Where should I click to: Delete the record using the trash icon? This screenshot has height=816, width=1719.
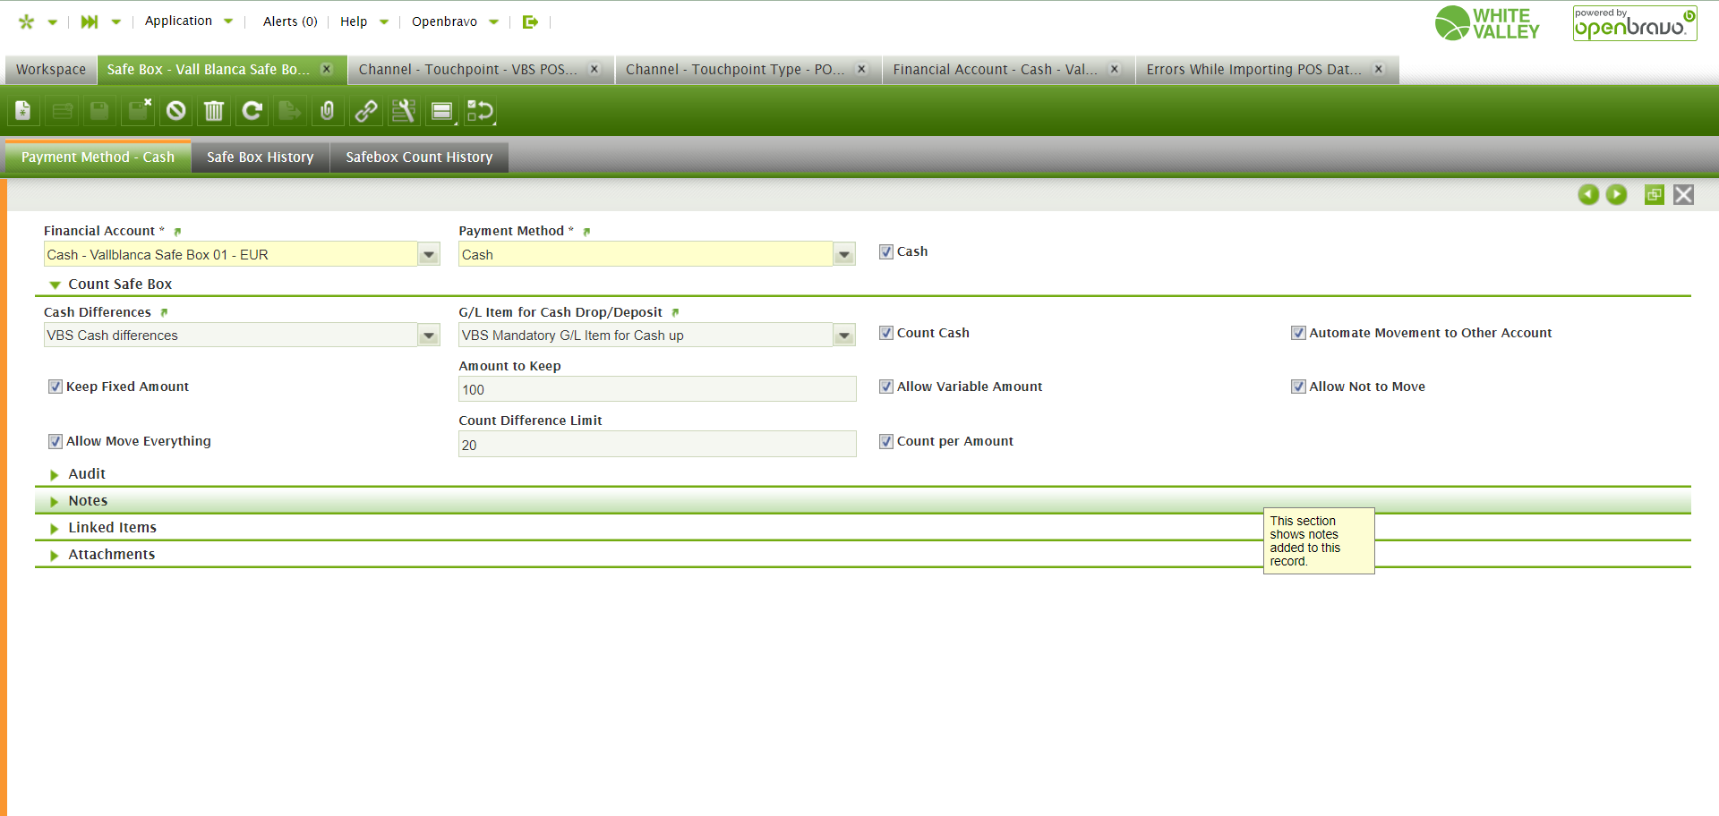coord(214,111)
